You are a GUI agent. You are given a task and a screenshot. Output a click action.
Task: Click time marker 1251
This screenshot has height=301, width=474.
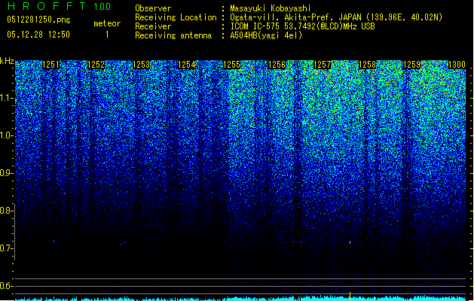pyautogui.click(x=50, y=65)
